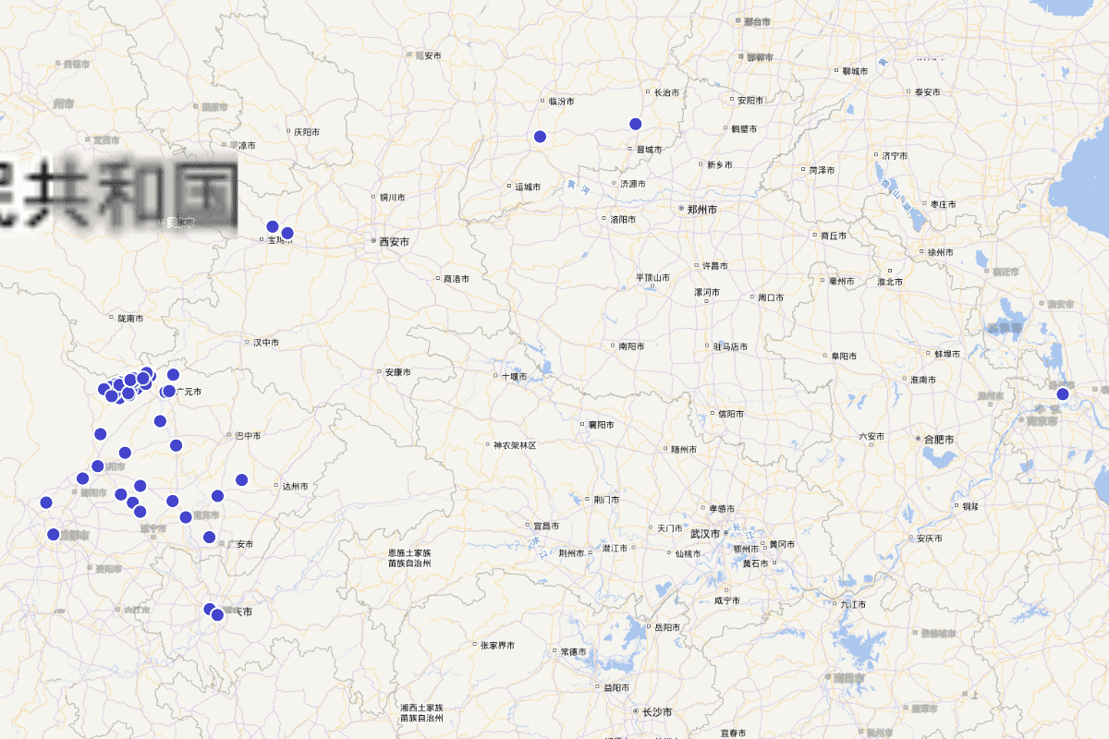This screenshot has width=1109, height=739.
Task: Select the 安庆市 label
Action: (x=931, y=539)
